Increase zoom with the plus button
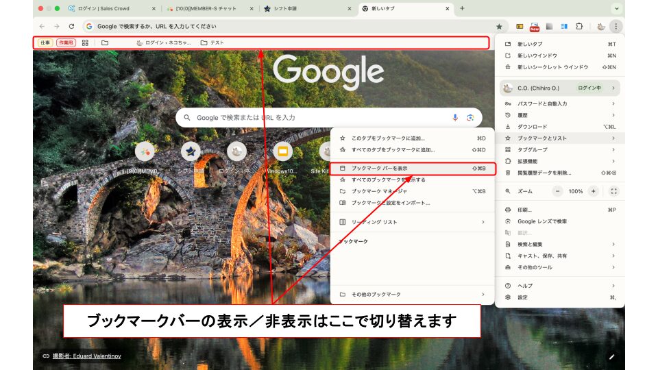Viewport: 658px width, 370px height. 593,191
